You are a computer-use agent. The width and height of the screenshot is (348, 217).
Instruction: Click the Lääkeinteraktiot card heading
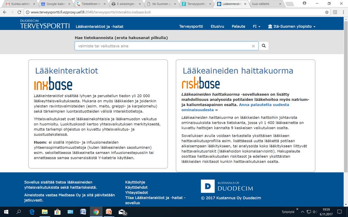coord(67,71)
